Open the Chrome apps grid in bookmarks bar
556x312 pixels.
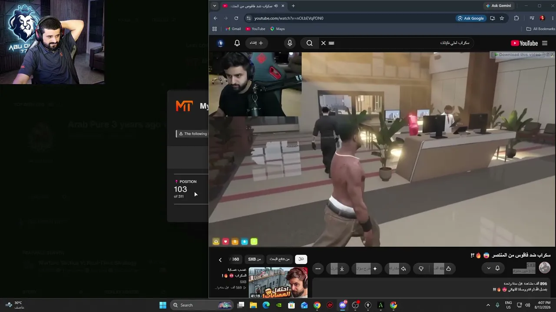[215, 29]
